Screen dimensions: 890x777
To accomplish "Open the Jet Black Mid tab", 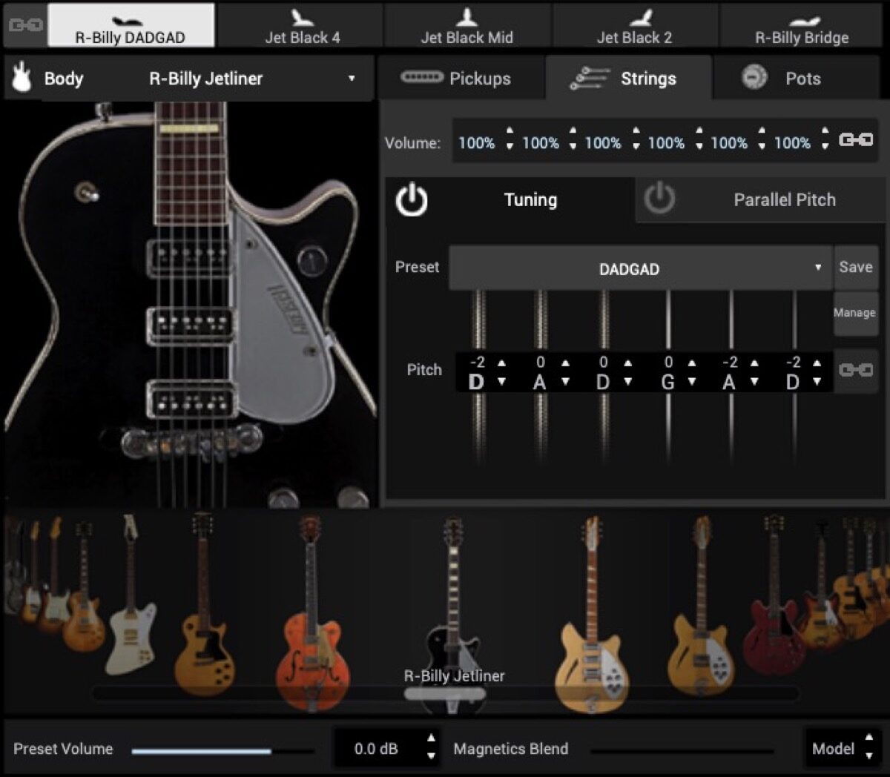I will 467,24.
